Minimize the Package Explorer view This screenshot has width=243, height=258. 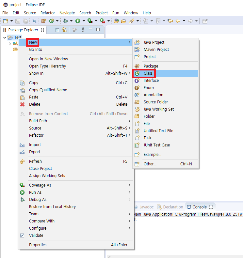90,29
